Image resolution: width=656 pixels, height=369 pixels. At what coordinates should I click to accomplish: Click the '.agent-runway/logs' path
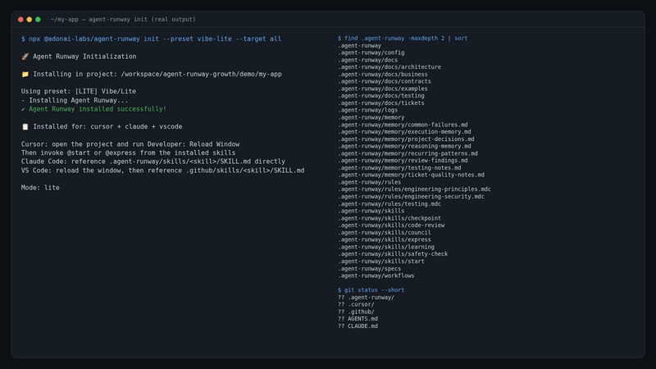(367, 110)
